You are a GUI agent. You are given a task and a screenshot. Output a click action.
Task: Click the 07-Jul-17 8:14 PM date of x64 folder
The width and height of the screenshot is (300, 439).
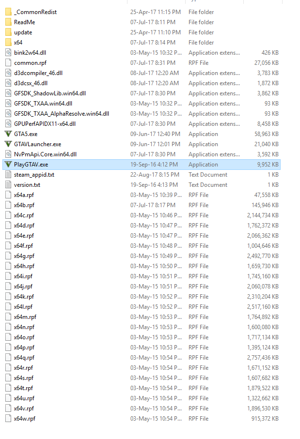coord(153,43)
